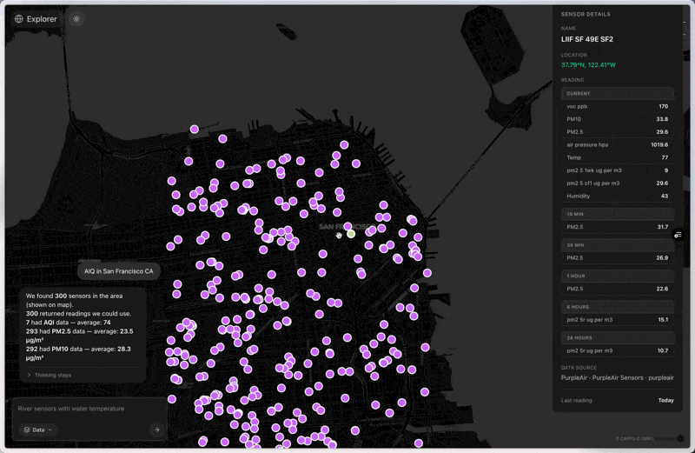
Task: Click the Data layers stack icon
Action: point(27,430)
